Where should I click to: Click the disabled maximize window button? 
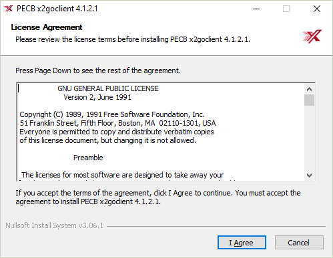[286, 9]
